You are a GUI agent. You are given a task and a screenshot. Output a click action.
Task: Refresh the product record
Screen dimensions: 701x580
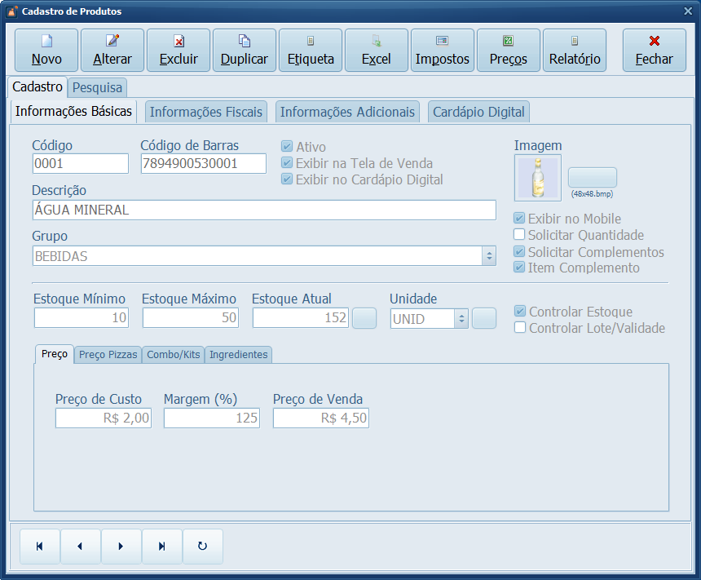(202, 547)
